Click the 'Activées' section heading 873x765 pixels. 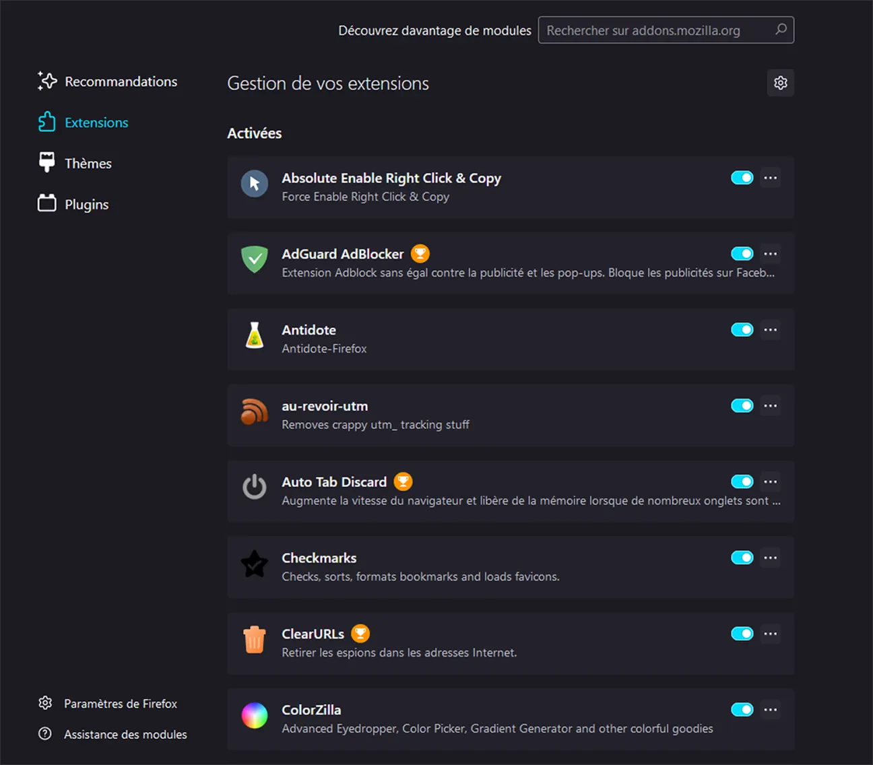(255, 133)
